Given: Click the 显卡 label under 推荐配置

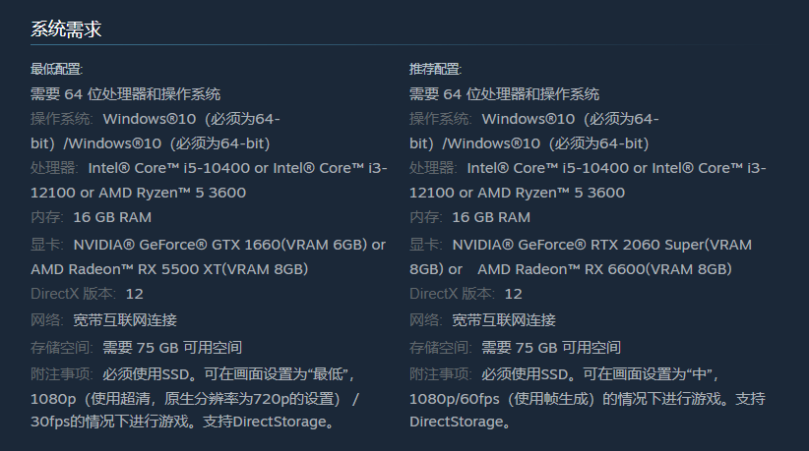Looking at the screenshot, I should point(424,245).
